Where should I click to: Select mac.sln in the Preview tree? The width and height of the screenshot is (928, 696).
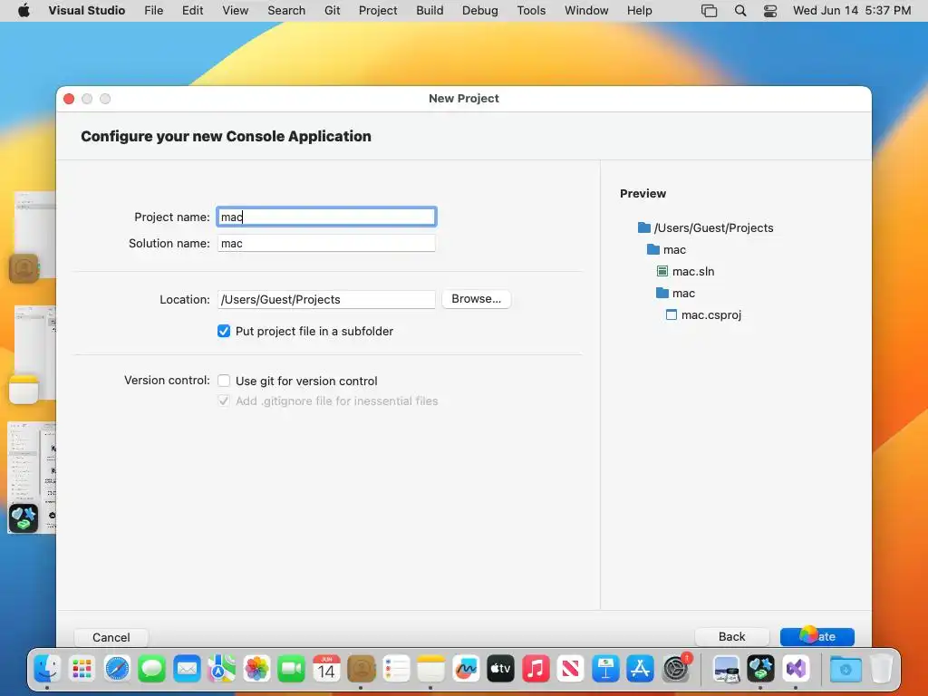686,272
